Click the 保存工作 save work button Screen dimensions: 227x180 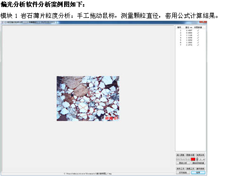pos(180,169)
